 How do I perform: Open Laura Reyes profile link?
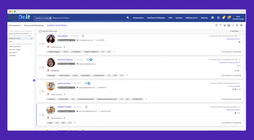(x=63, y=36)
